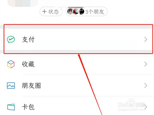154x115 pixels.
Task: Expand 支付 using its right chevron
Action: [x=146, y=39]
